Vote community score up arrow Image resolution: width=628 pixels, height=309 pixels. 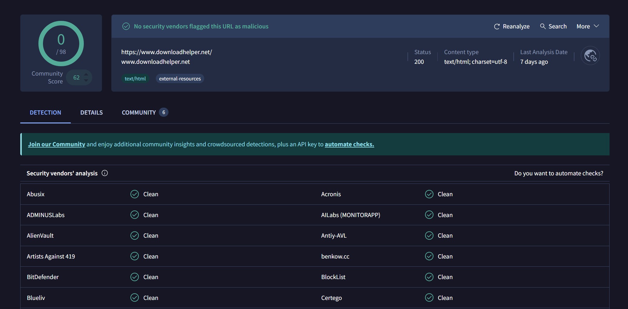pyautogui.click(x=86, y=74)
